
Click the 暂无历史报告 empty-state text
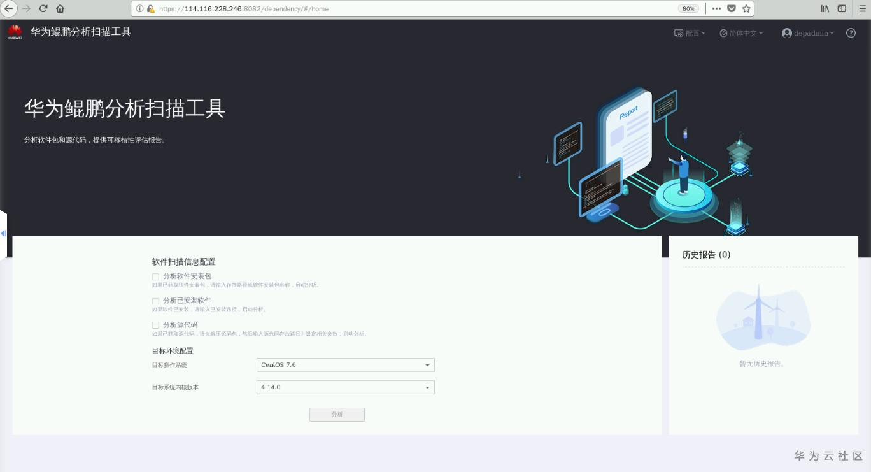761,364
